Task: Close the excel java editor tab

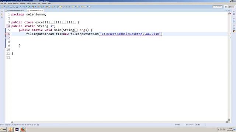Action: tap(42, 11)
